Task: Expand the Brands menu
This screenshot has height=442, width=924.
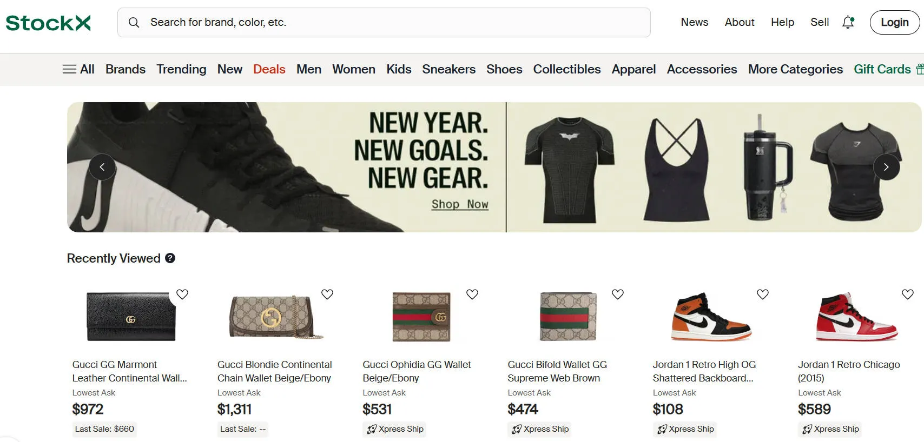Action: [126, 69]
